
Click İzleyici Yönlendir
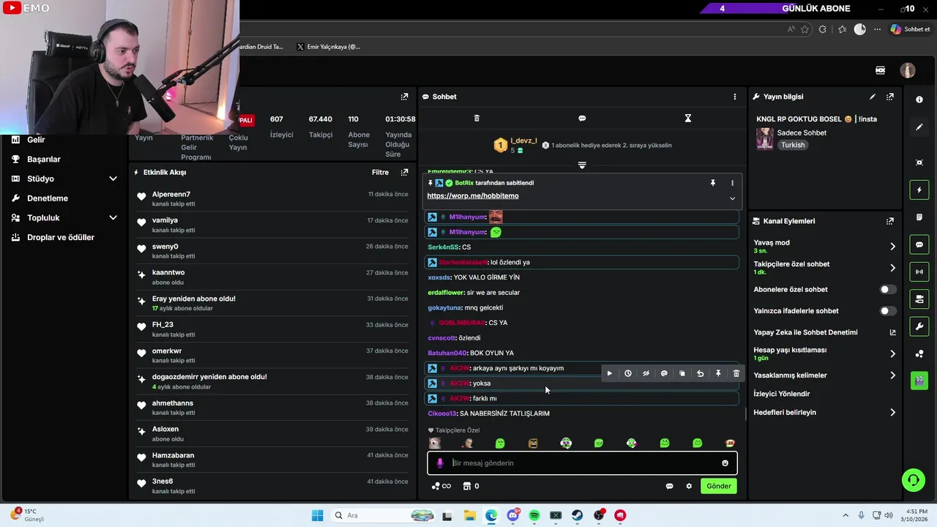click(781, 394)
